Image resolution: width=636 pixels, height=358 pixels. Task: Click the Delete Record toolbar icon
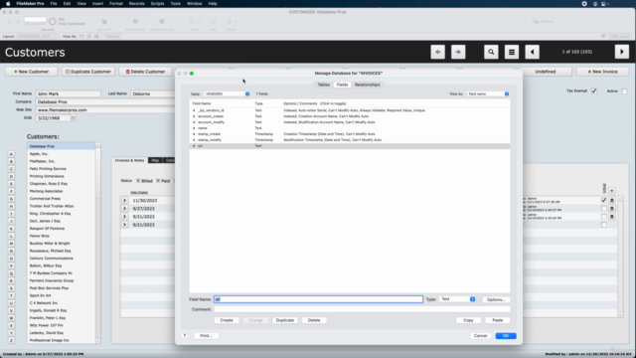point(161,22)
